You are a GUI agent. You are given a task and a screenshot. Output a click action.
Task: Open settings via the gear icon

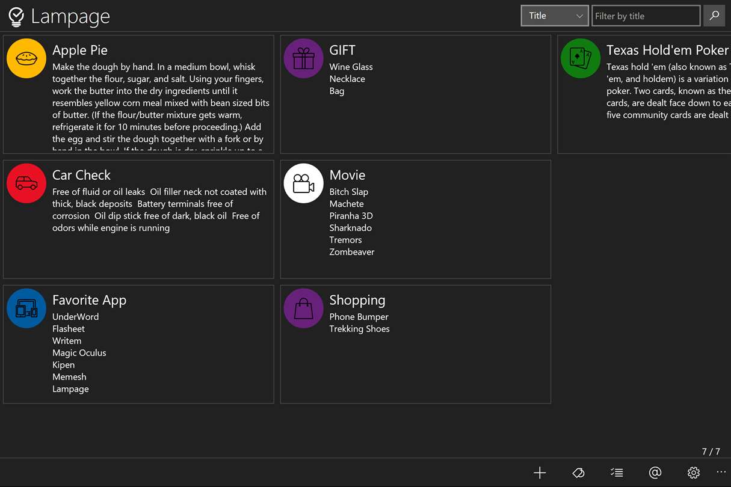[x=694, y=473]
